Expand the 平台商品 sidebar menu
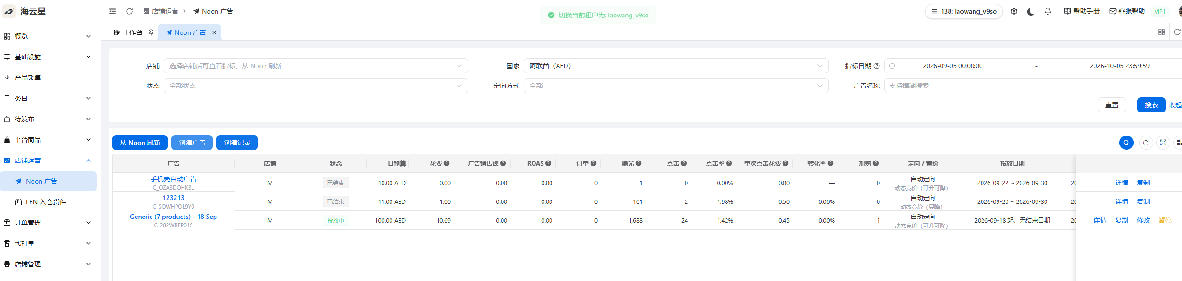The width and height of the screenshot is (1182, 281). click(48, 140)
